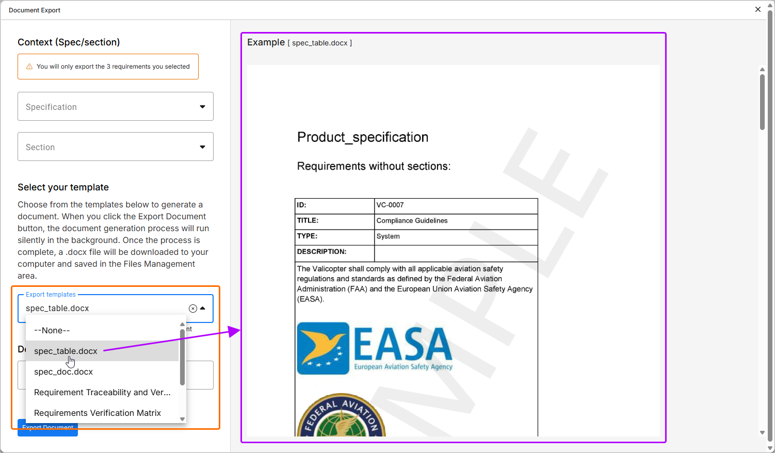Viewport: 775px width, 453px height.
Task: Collapse the Export templates list using its arrow
Action: coord(203,308)
